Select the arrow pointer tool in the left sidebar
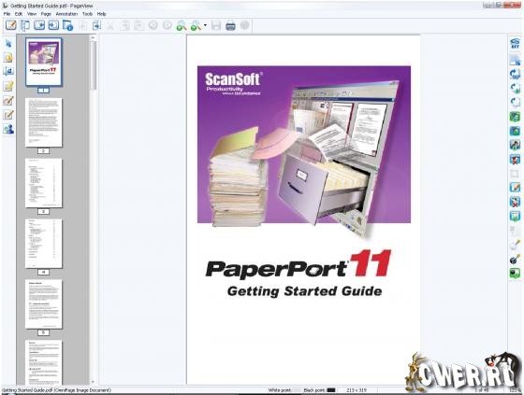Viewport: 524px width, 395px height. click(x=8, y=44)
